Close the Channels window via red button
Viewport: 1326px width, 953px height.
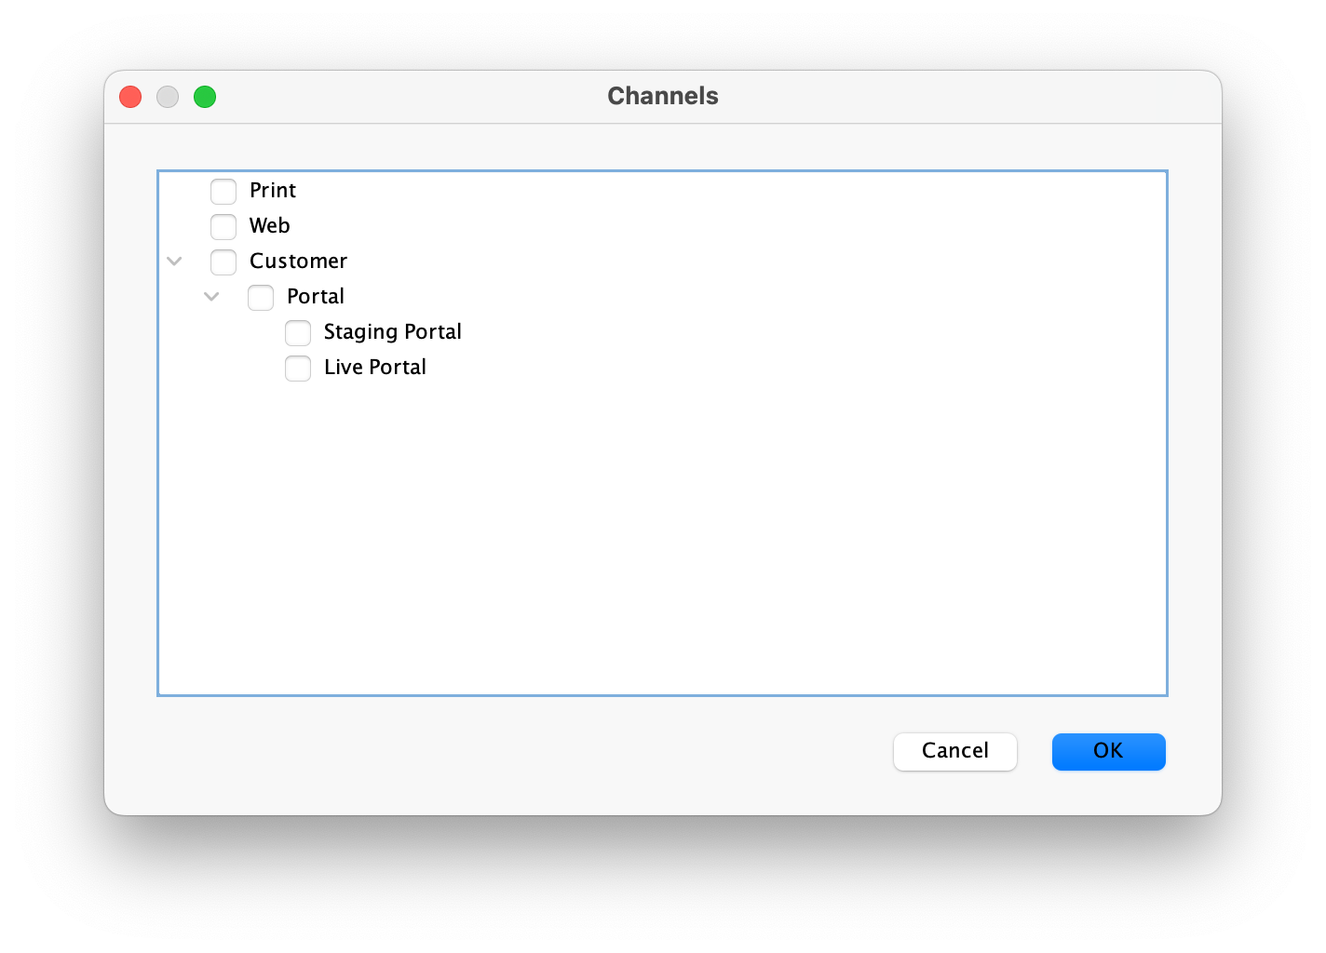click(x=130, y=97)
